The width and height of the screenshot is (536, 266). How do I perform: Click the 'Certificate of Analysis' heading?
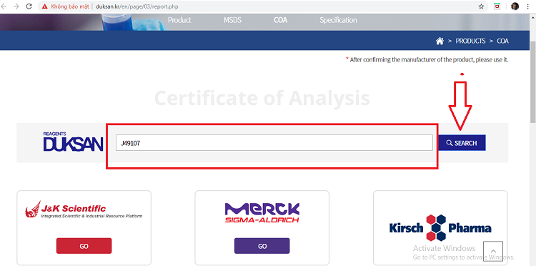click(x=262, y=99)
